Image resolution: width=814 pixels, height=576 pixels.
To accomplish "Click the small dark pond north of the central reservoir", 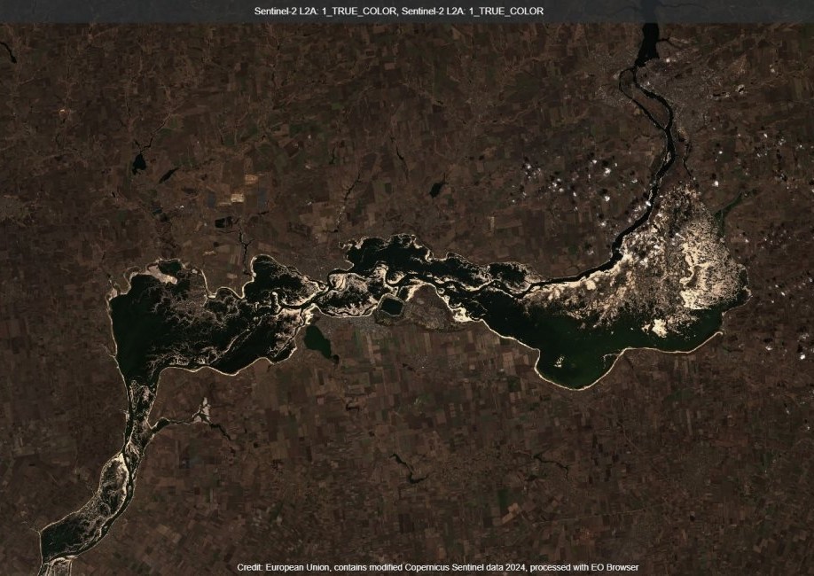I will point(436,188).
